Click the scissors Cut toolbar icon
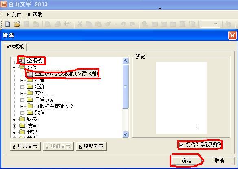The width and height of the screenshot is (238, 169). click(80, 24)
